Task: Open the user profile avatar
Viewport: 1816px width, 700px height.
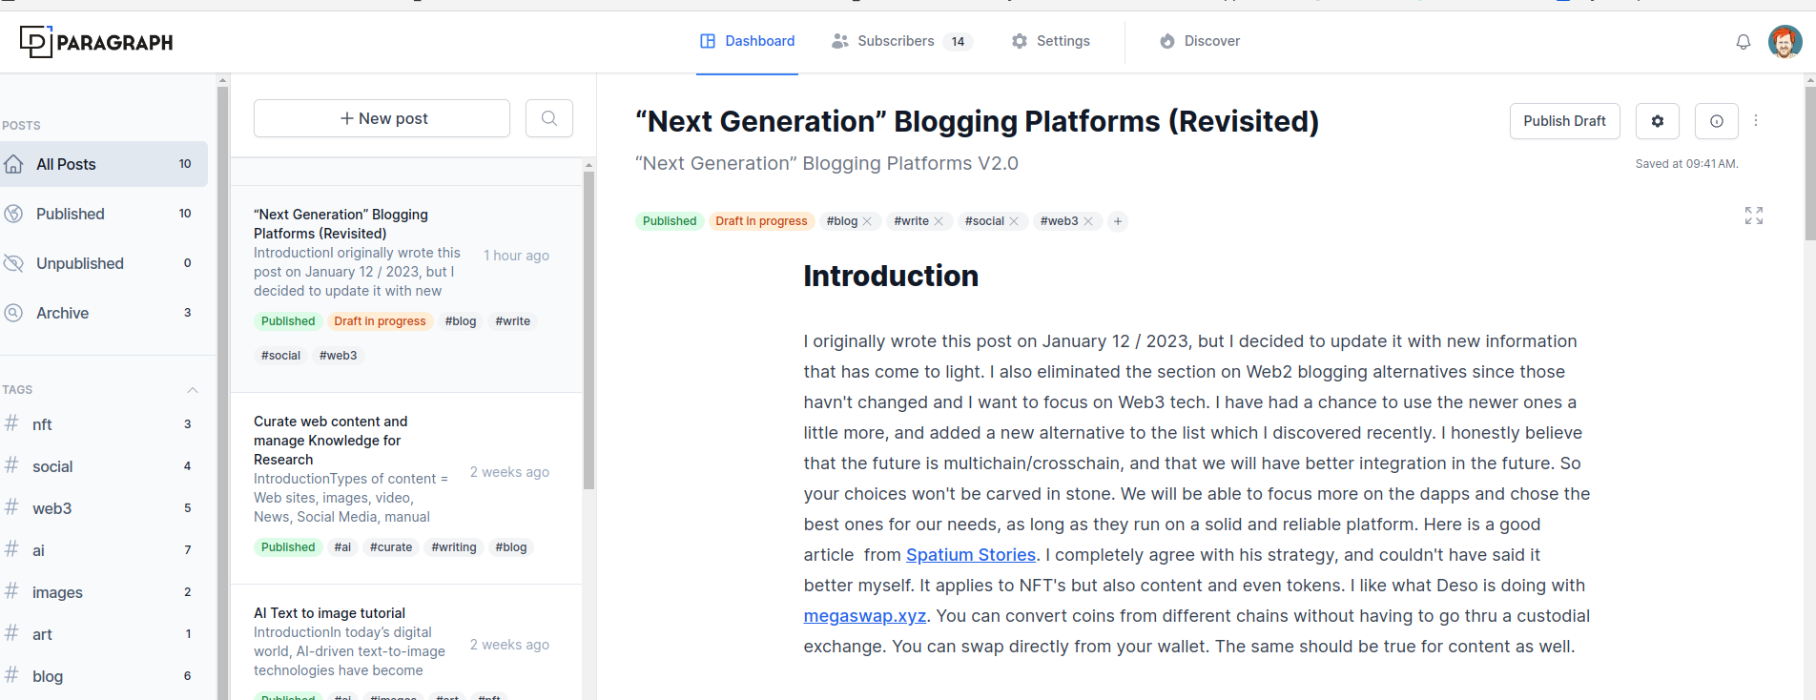Action: pyautogui.click(x=1785, y=42)
